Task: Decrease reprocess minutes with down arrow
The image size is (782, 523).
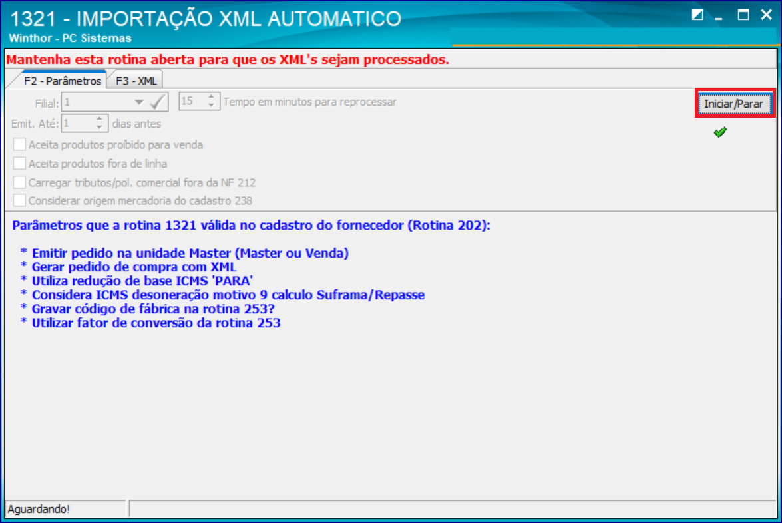Action: click(212, 106)
